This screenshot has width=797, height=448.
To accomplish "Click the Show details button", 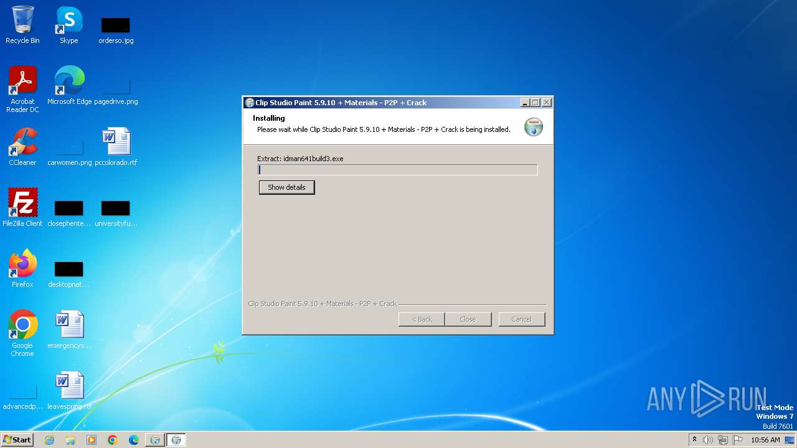I will click(x=286, y=187).
